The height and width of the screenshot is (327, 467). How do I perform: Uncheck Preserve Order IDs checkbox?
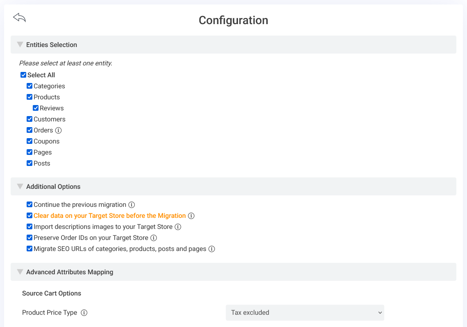point(29,237)
